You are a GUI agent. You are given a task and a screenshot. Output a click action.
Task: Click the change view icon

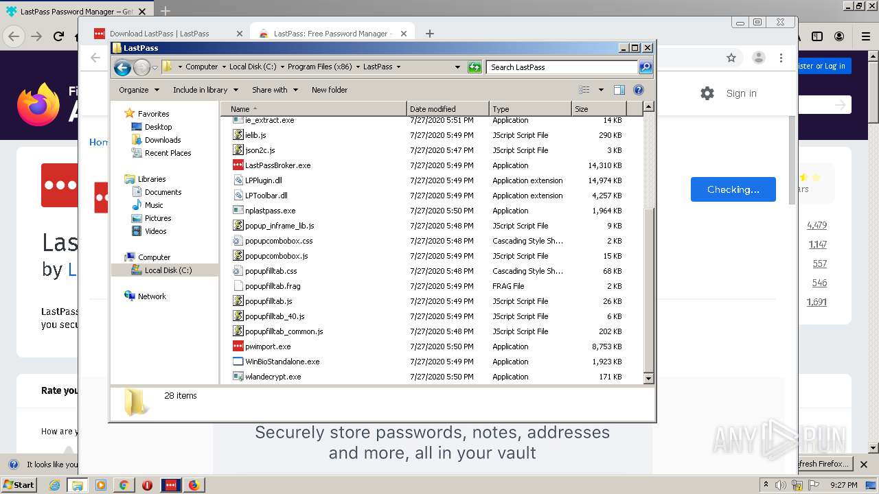tap(584, 90)
